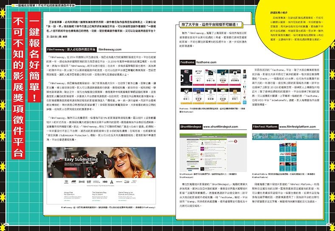Open the filmfreeway.com link
This screenshot has height=231, width=335.
click(110, 50)
